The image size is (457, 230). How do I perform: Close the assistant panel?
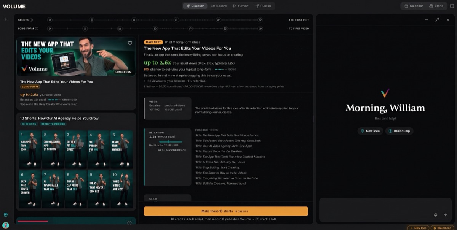point(448,20)
